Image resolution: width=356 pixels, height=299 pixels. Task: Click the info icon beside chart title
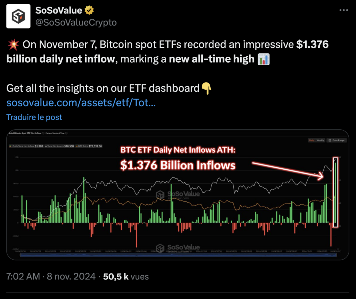tap(43, 133)
